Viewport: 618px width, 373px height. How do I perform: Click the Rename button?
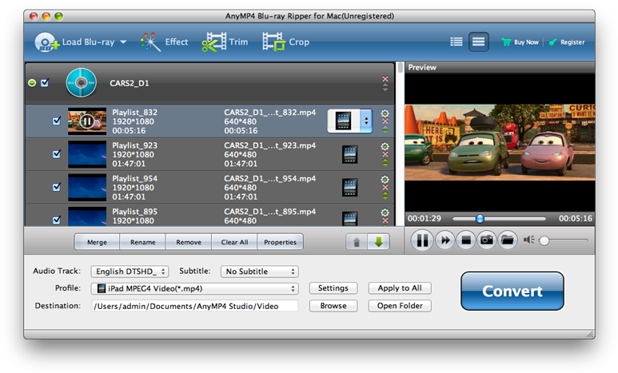coord(142,242)
